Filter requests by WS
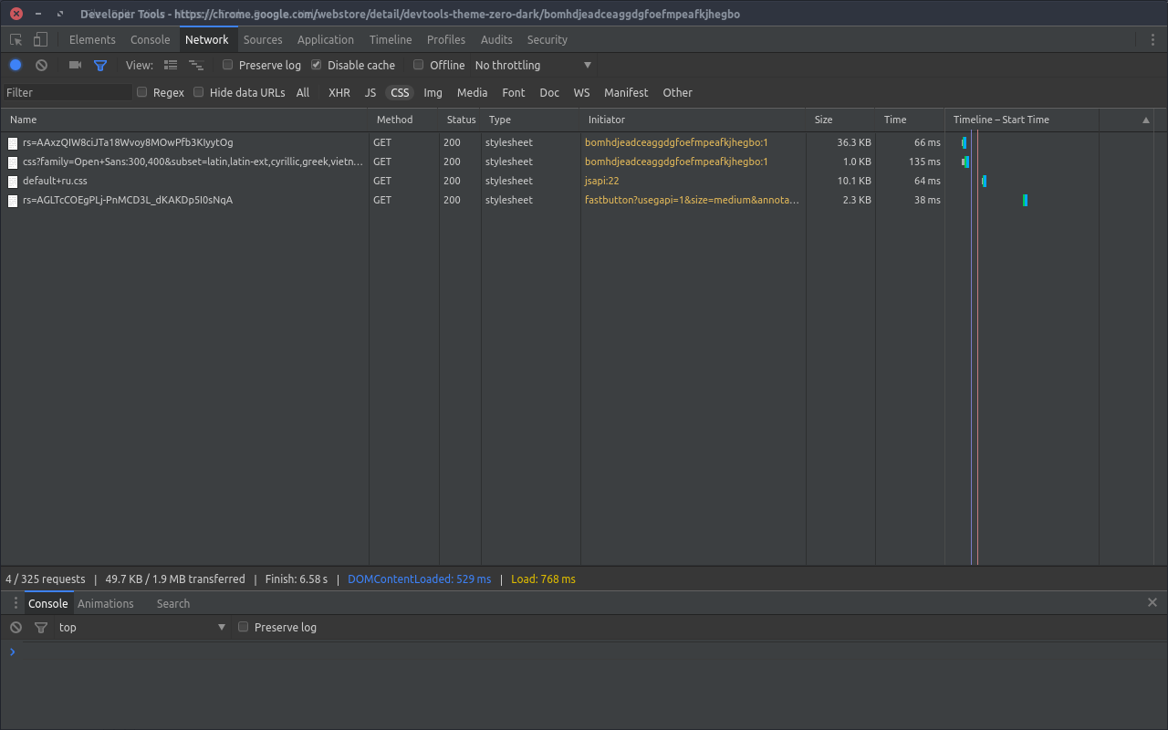 (x=582, y=92)
